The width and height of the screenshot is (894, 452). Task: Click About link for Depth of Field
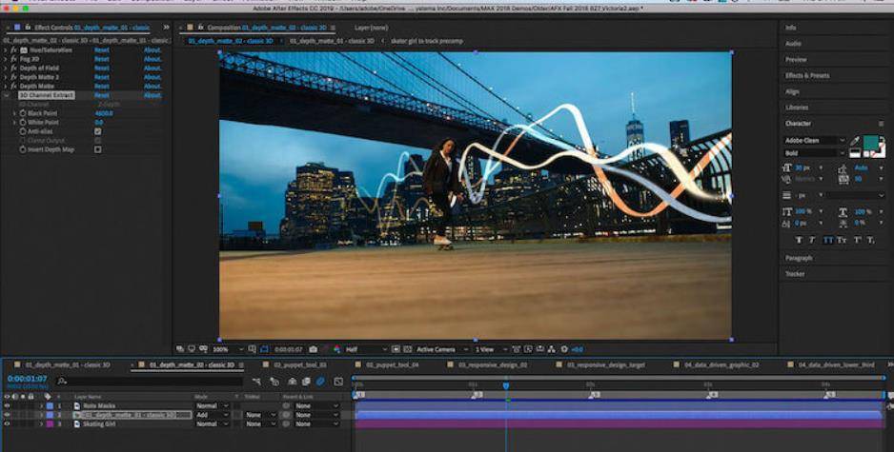[152, 68]
